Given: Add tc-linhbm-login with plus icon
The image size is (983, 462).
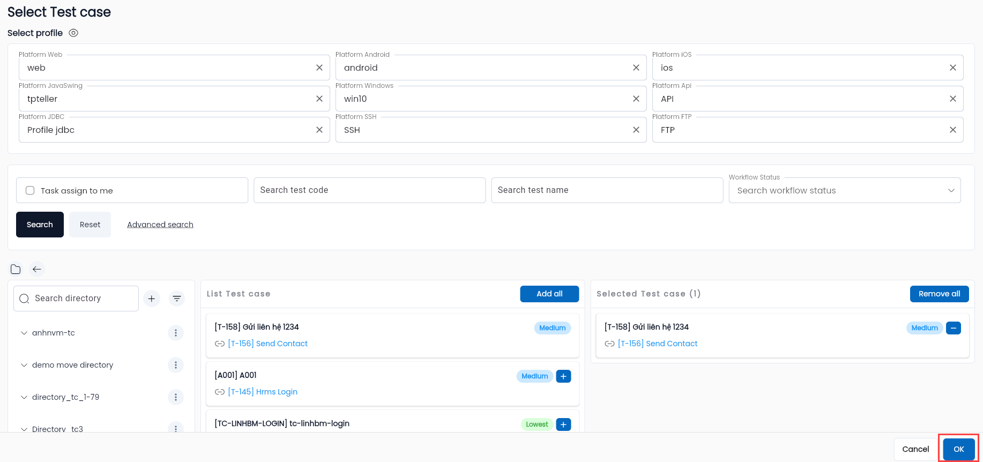Looking at the screenshot, I should [x=563, y=424].
